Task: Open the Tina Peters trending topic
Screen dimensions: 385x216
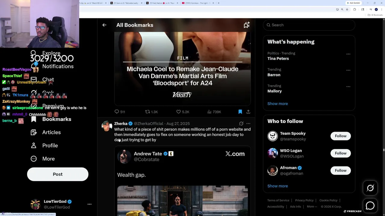Action: pos(278,58)
